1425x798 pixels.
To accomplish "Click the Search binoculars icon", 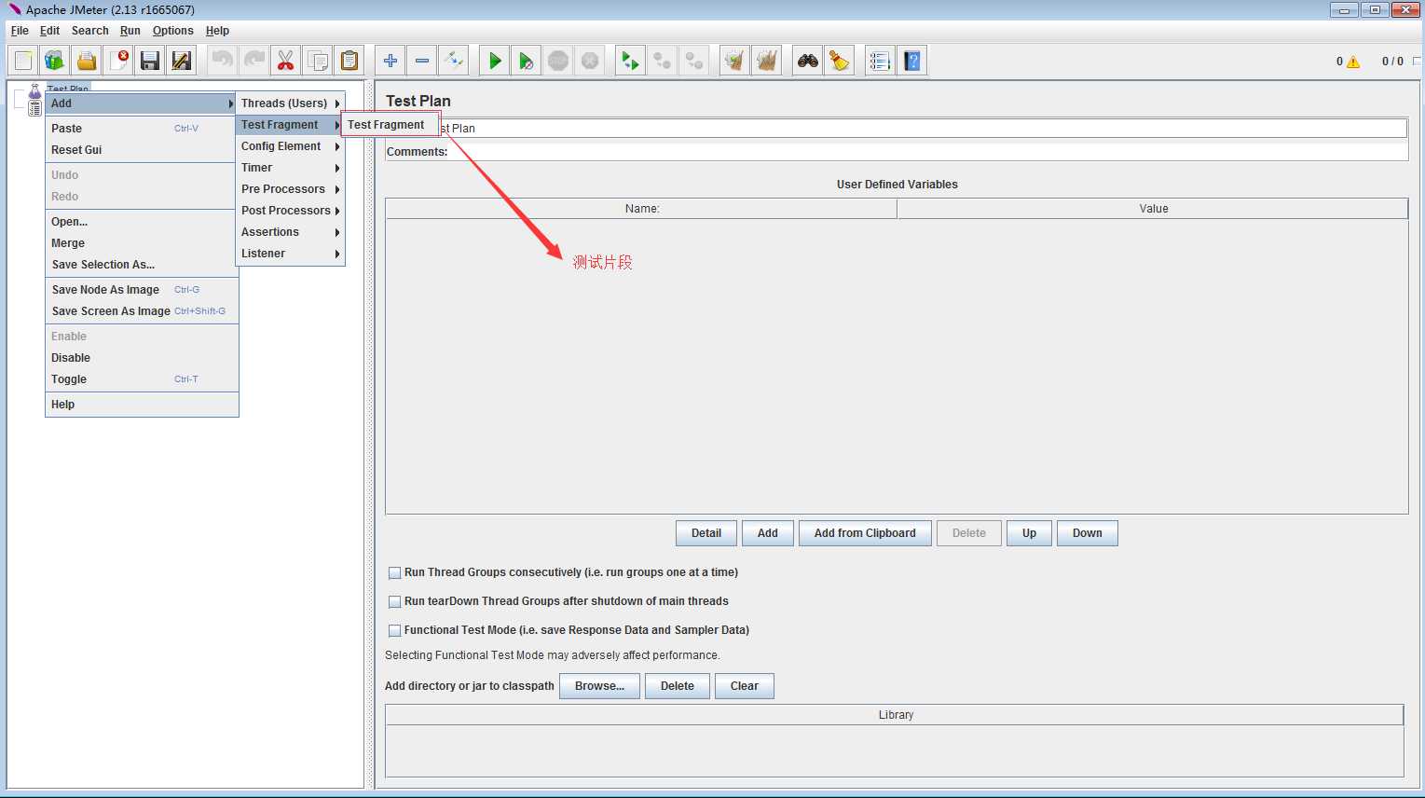I will click(x=808, y=61).
